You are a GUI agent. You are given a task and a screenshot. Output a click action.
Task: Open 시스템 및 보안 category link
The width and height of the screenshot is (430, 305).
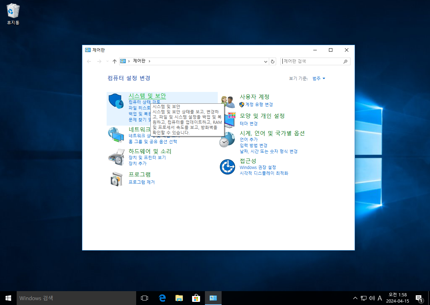coord(147,96)
